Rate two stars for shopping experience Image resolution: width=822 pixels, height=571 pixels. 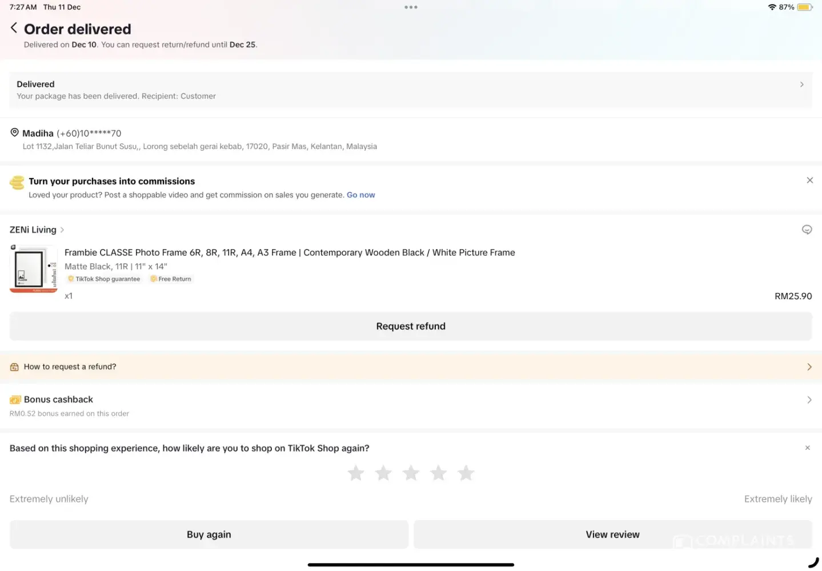click(383, 473)
